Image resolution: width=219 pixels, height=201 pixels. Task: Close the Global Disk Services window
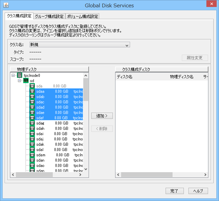coord(211,4)
